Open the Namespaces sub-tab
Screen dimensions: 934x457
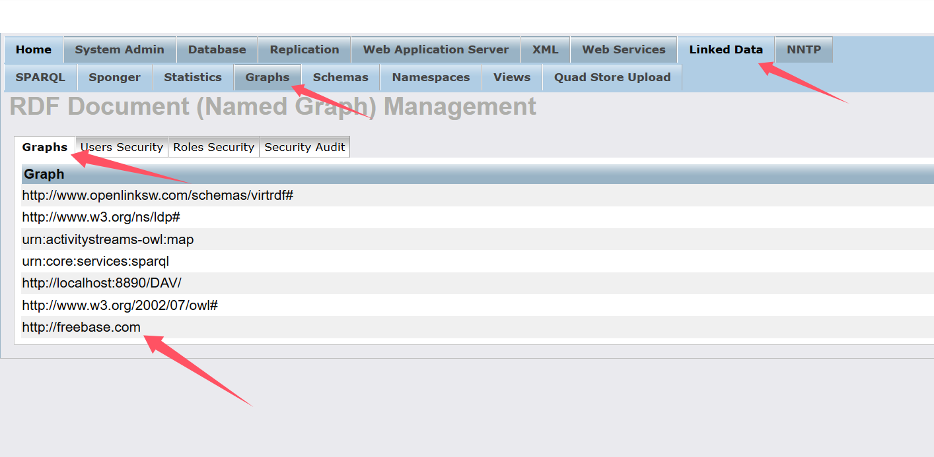click(431, 77)
